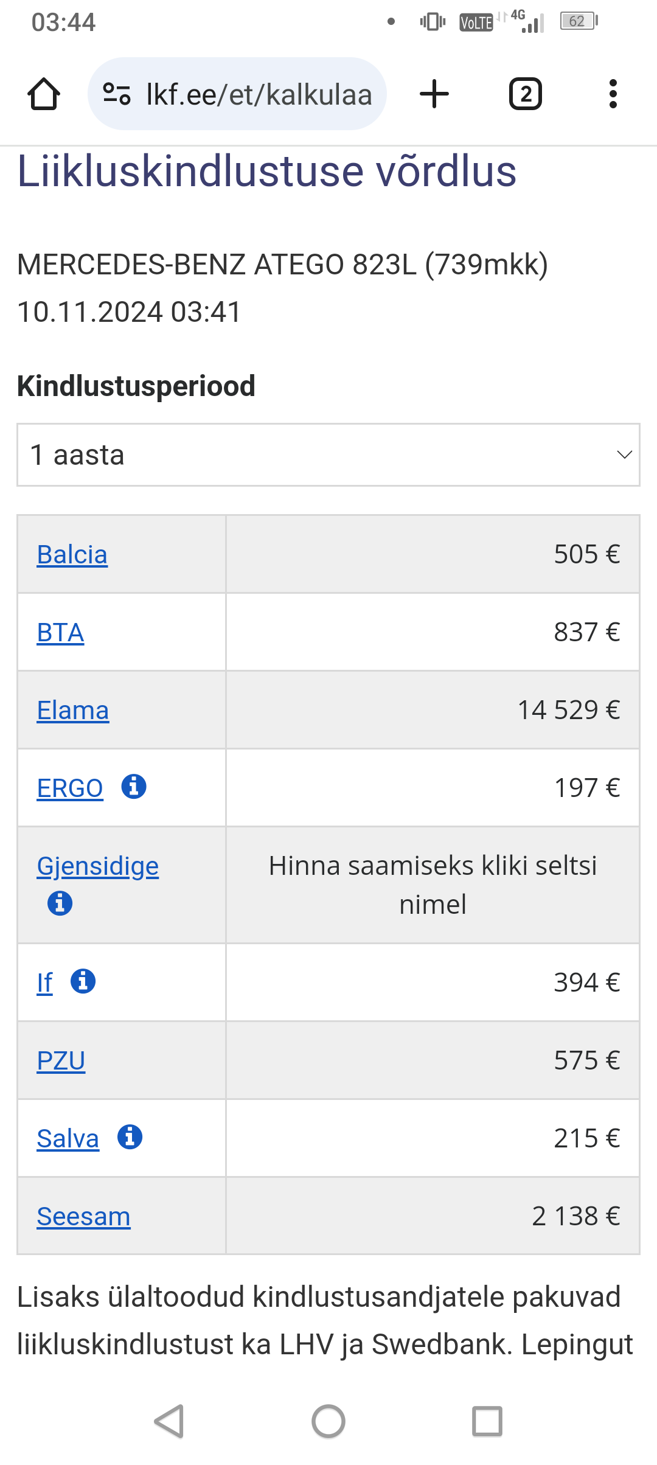The height and width of the screenshot is (1465, 657).
Task: Open the Elama insurer link
Action: [73, 711]
